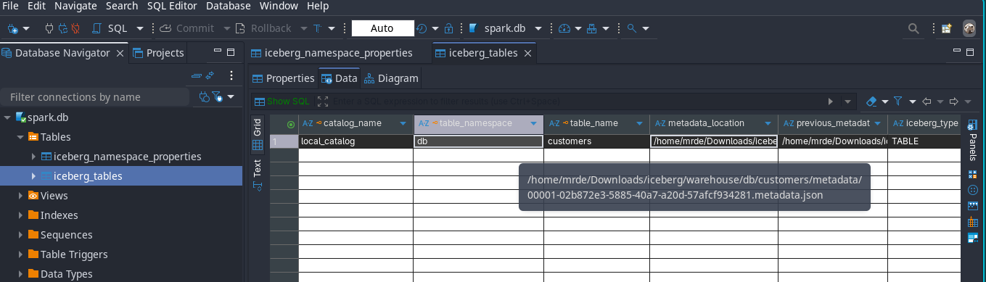The image size is (986, 282).
Task: Click the New Database Connection plug icon
Action: pyautogui.click(x=13, y=29)
